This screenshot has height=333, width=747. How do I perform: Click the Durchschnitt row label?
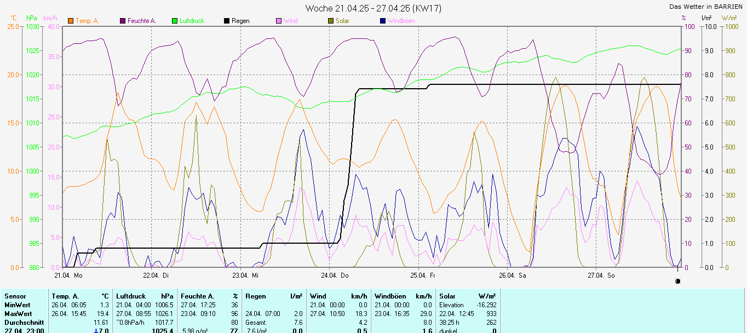click(24, 323)
